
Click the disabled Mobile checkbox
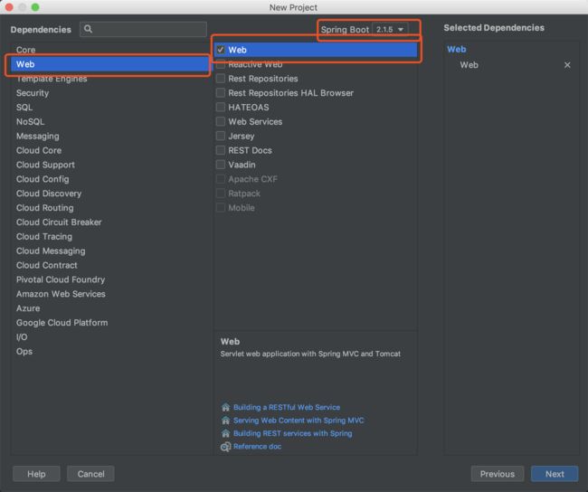pos(221,208)
